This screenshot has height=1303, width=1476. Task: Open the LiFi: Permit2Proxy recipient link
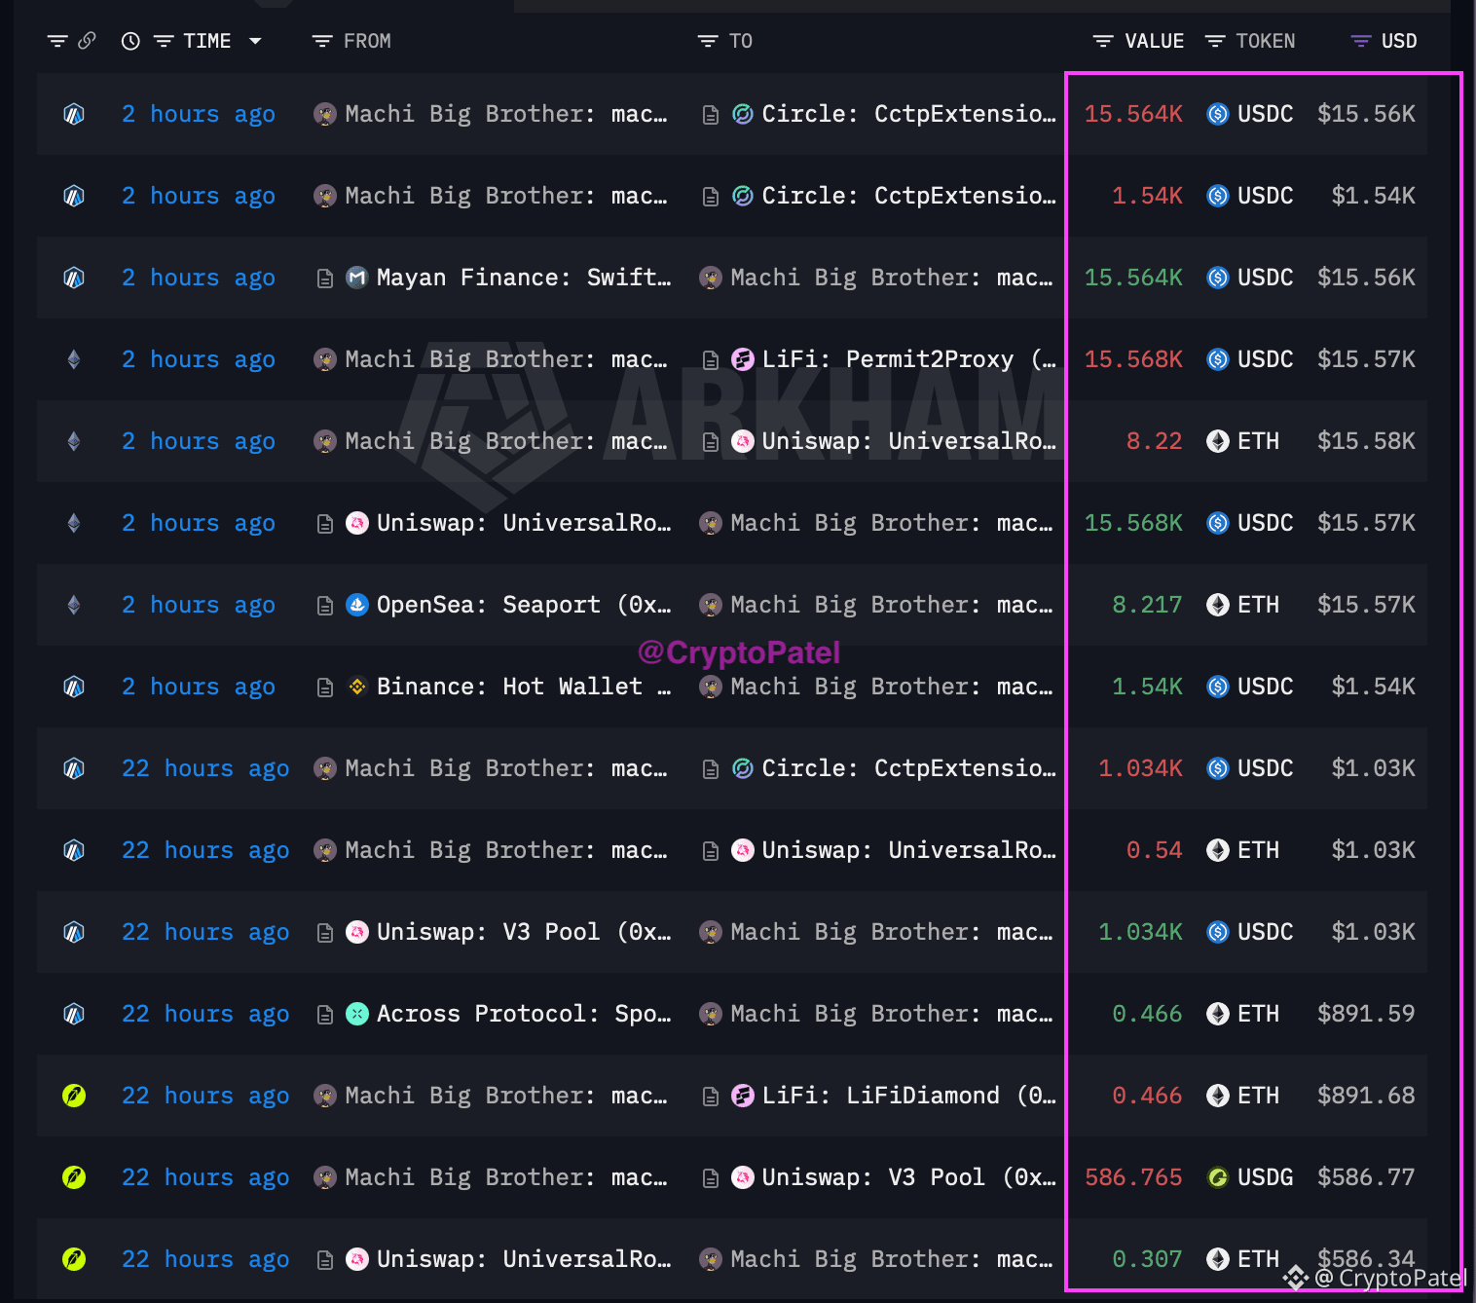click(x=909, y=359)
